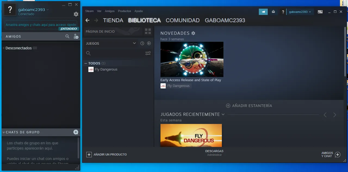Open the inbox envelope icon

point(274,12)
